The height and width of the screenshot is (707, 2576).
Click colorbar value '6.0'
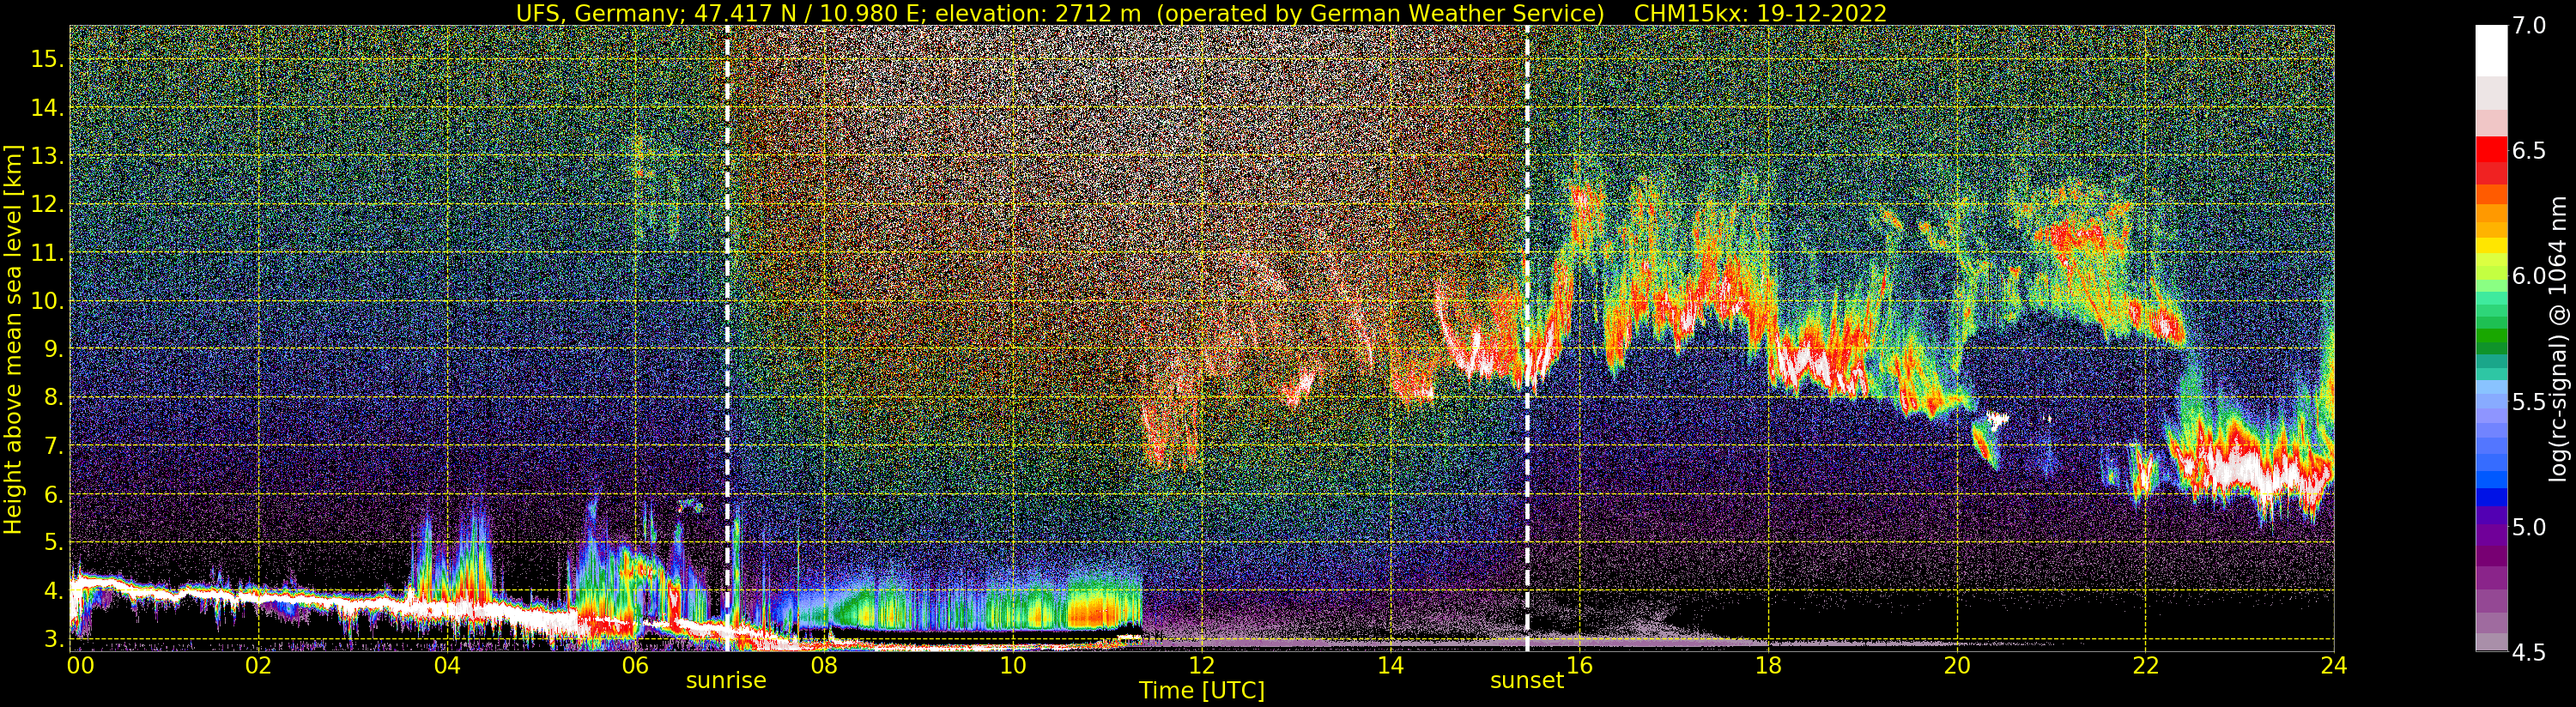pyautogui.click(x=2529, y=276)
